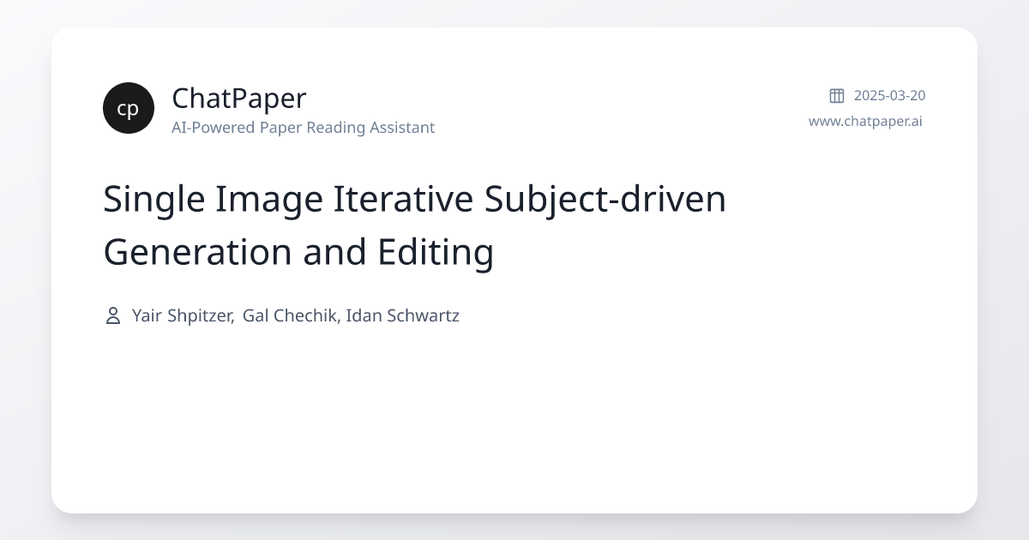Click author name Yair Shpitzer
Image resolution: width=1029 pixels, height=540 pixels.
183,315
